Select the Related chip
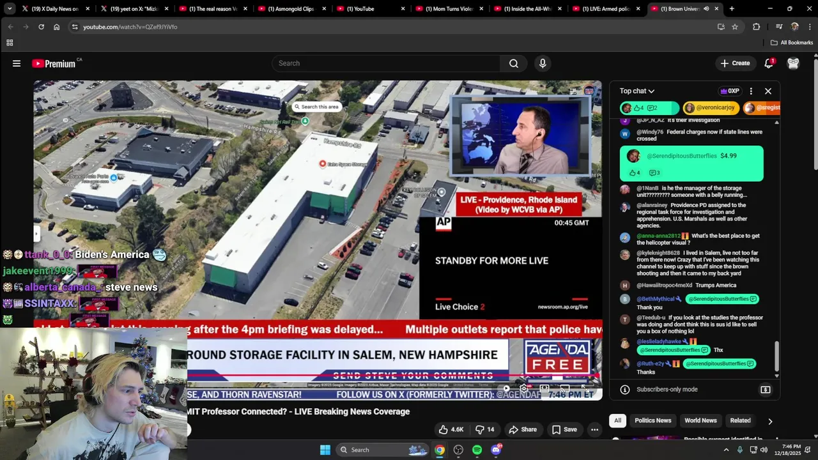The height and width of the screenshot is (460, 818). pos(740,420)
